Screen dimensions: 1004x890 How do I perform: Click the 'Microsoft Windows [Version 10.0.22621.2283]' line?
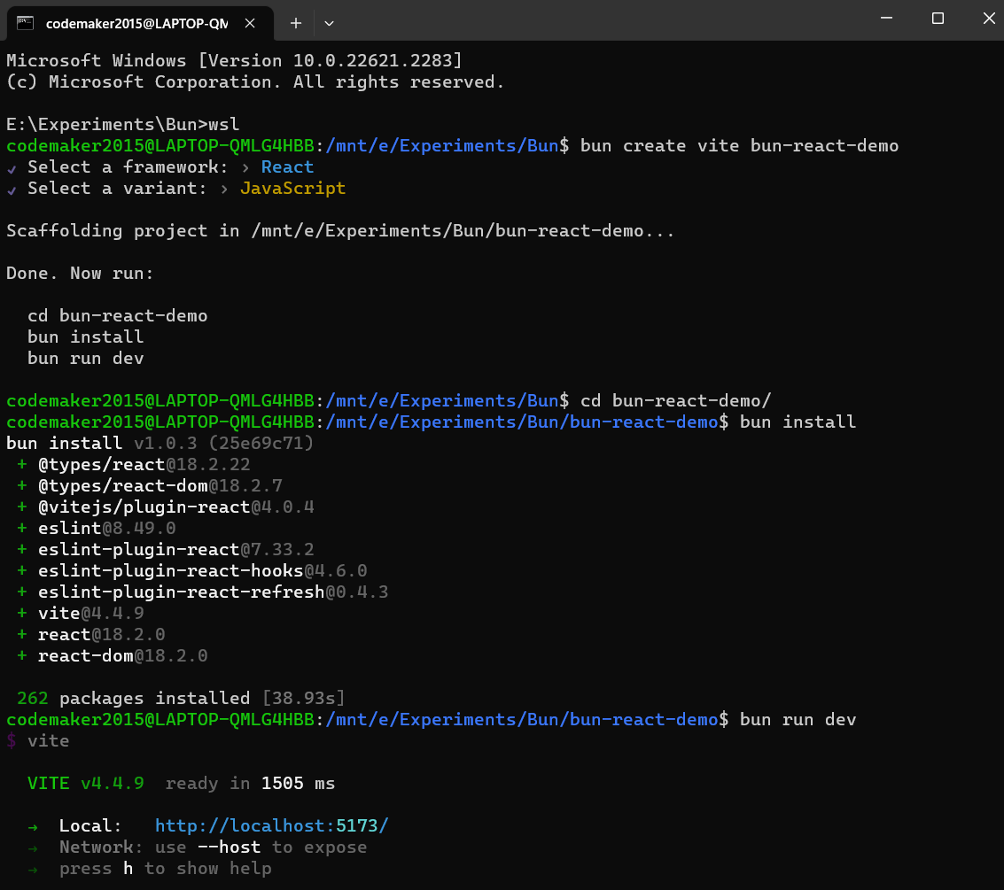tap(234, 60)
